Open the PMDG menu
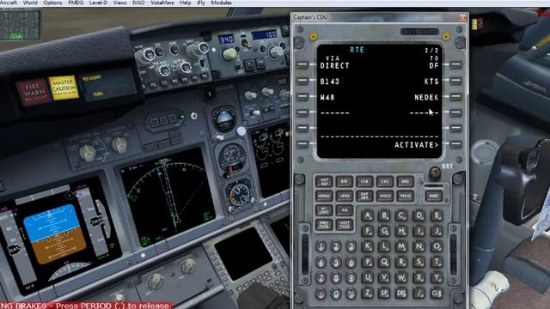Screen dimensions: 550x309 (x=76, y=3)
